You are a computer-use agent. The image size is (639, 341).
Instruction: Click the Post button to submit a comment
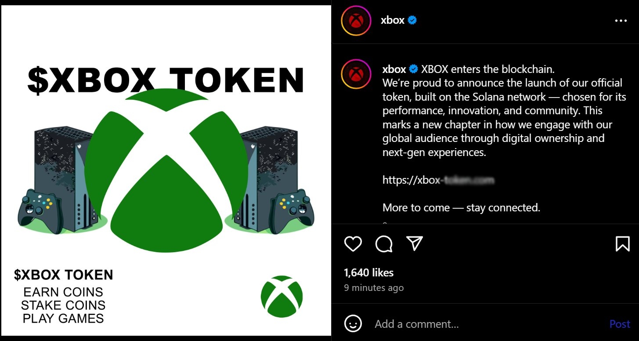620,324
